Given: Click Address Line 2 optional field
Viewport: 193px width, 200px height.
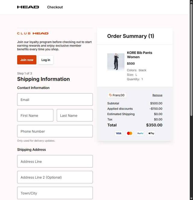Looking at the screenshot, I should pyautogui.click(x=55, y=177).
